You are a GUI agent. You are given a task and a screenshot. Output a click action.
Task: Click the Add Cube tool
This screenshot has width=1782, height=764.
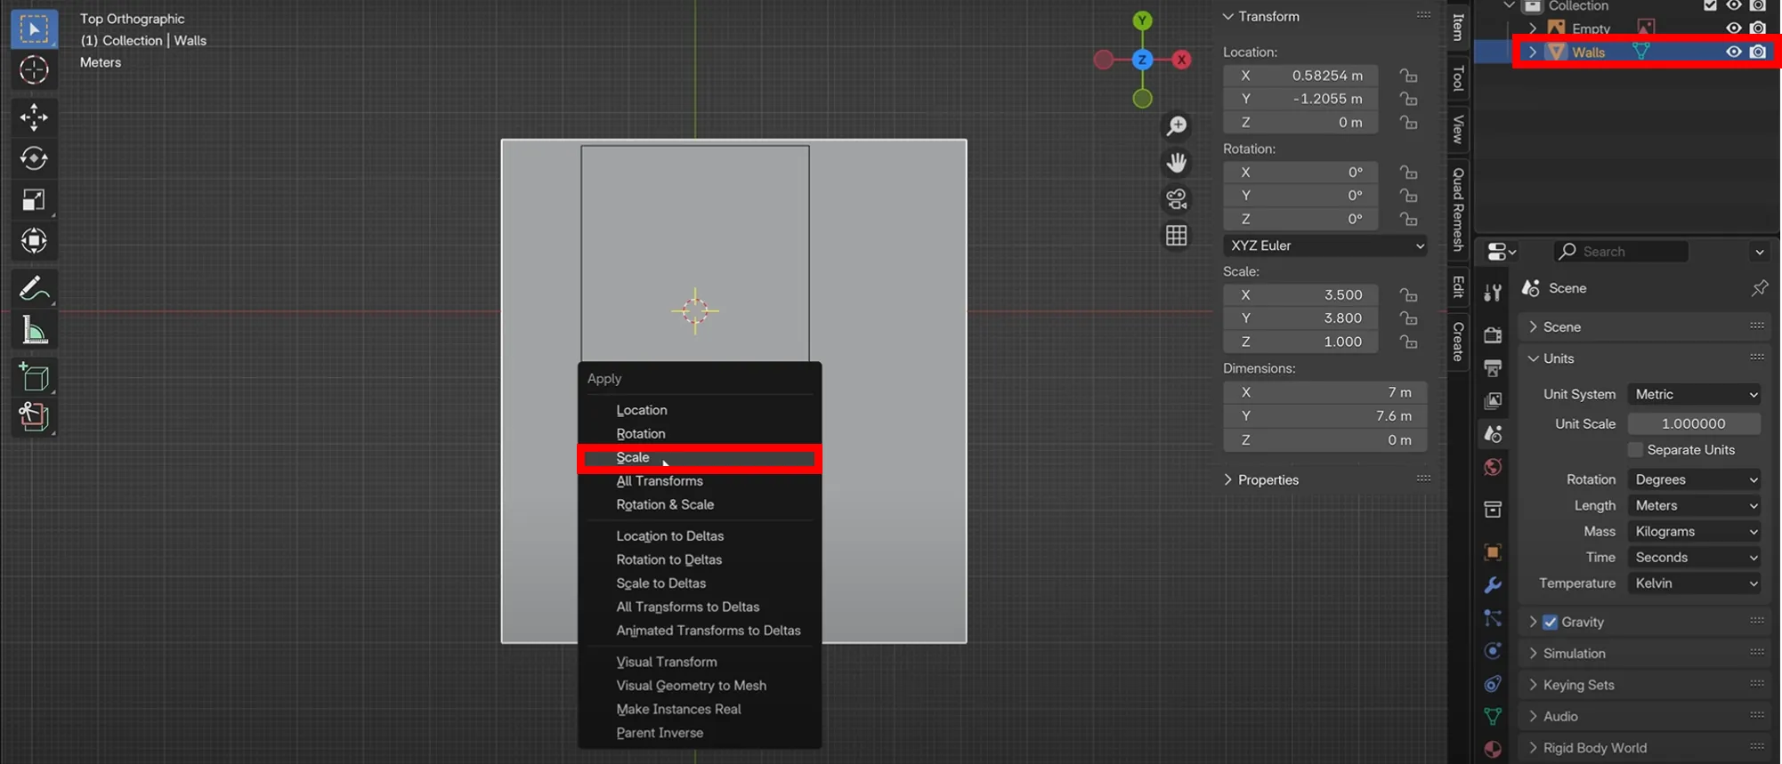[x=34, y=377]
